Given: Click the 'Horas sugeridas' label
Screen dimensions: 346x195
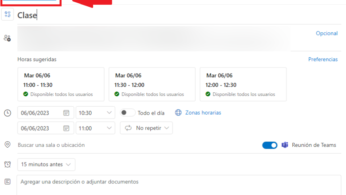Looking at the screenshot, I should (x=37, y=59).
